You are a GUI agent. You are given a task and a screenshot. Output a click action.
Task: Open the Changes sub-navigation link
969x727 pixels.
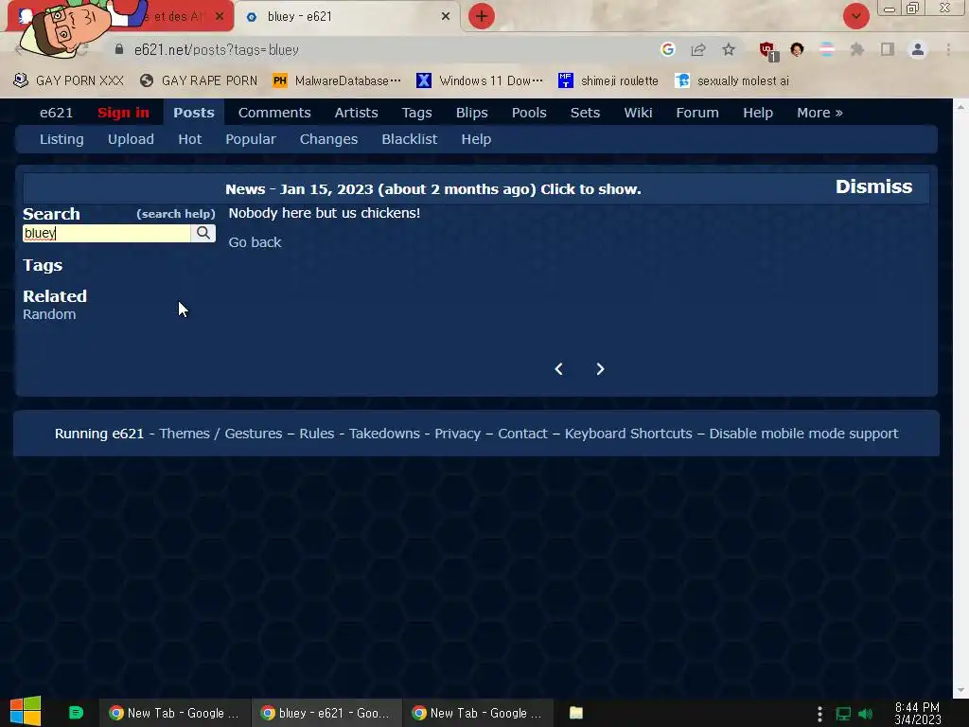point(328,139)
